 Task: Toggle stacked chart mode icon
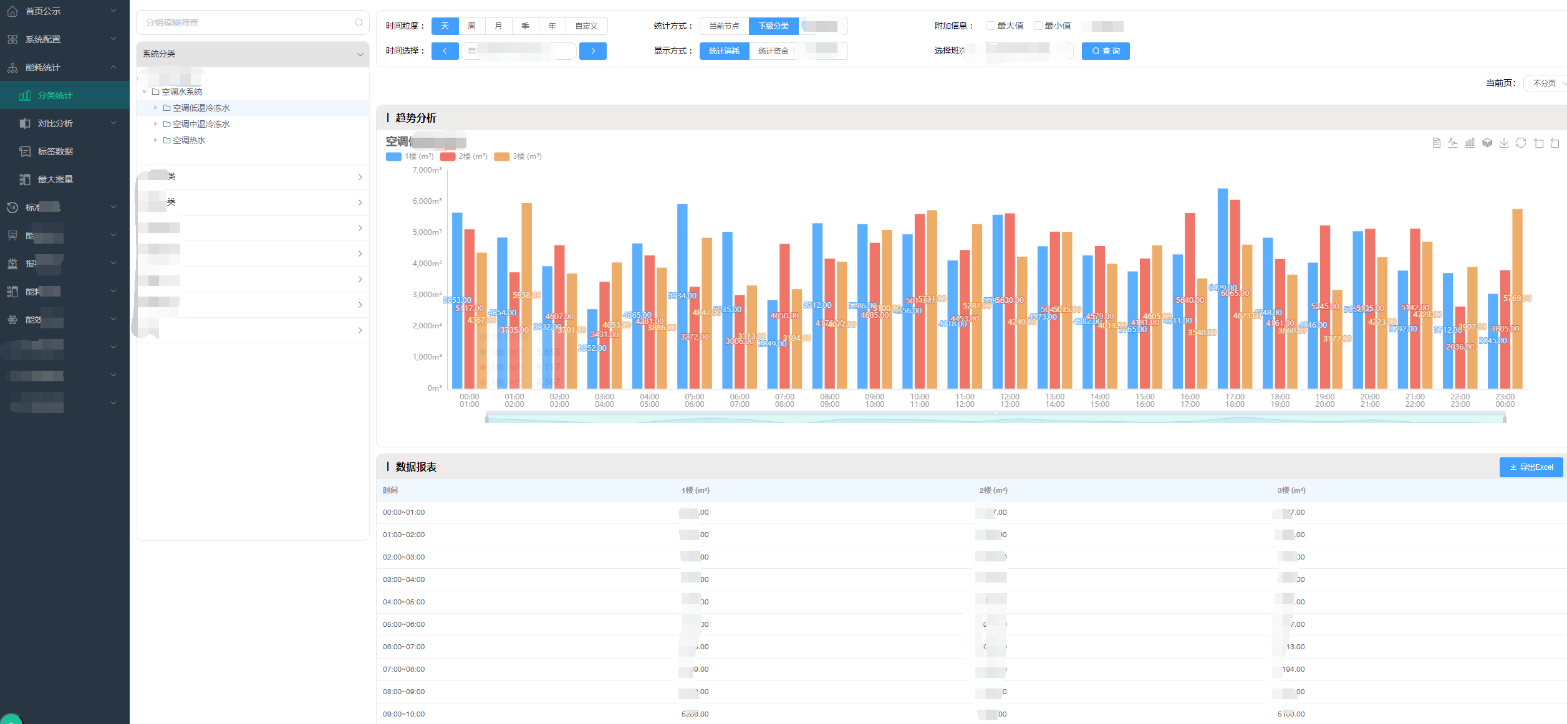click(x=1487, y=143)
